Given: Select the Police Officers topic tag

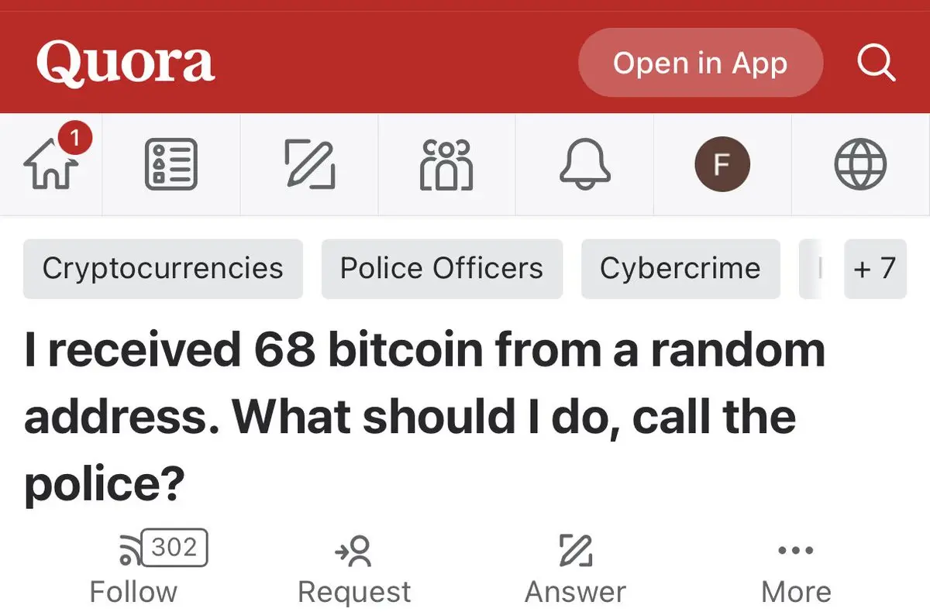Looking at the screenshot, I should (442, 269).
